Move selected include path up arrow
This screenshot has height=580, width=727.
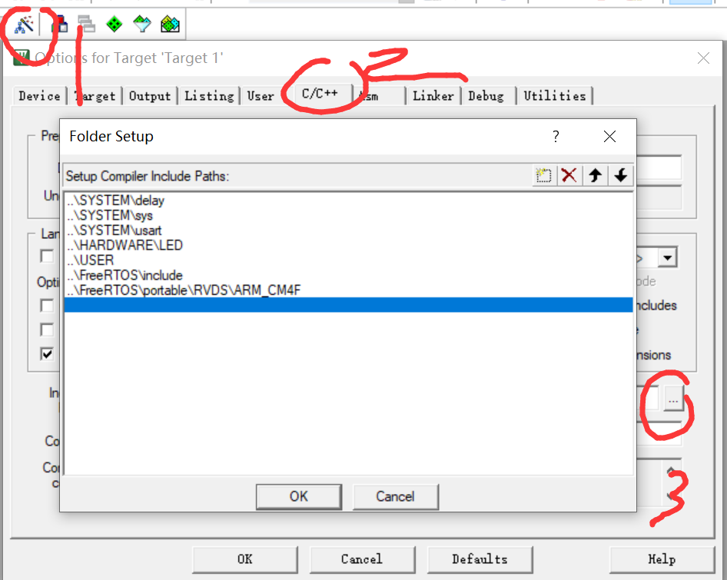[596, 176]
